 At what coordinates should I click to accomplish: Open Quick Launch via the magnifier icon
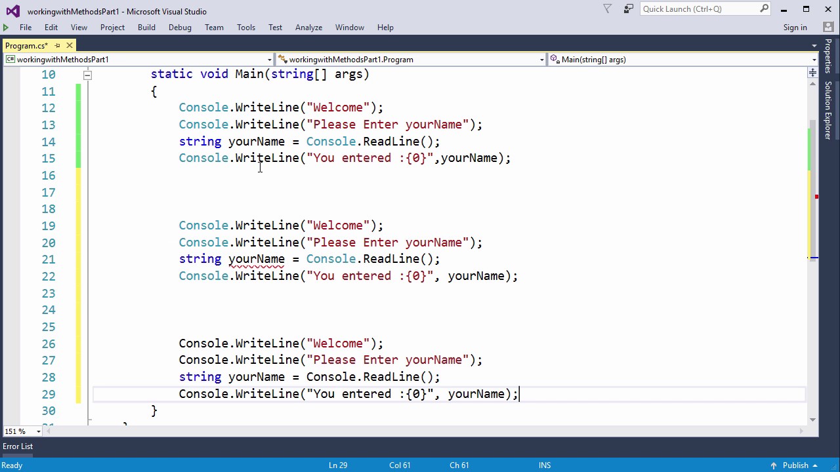pyautogui.click(x=765, y=9)
